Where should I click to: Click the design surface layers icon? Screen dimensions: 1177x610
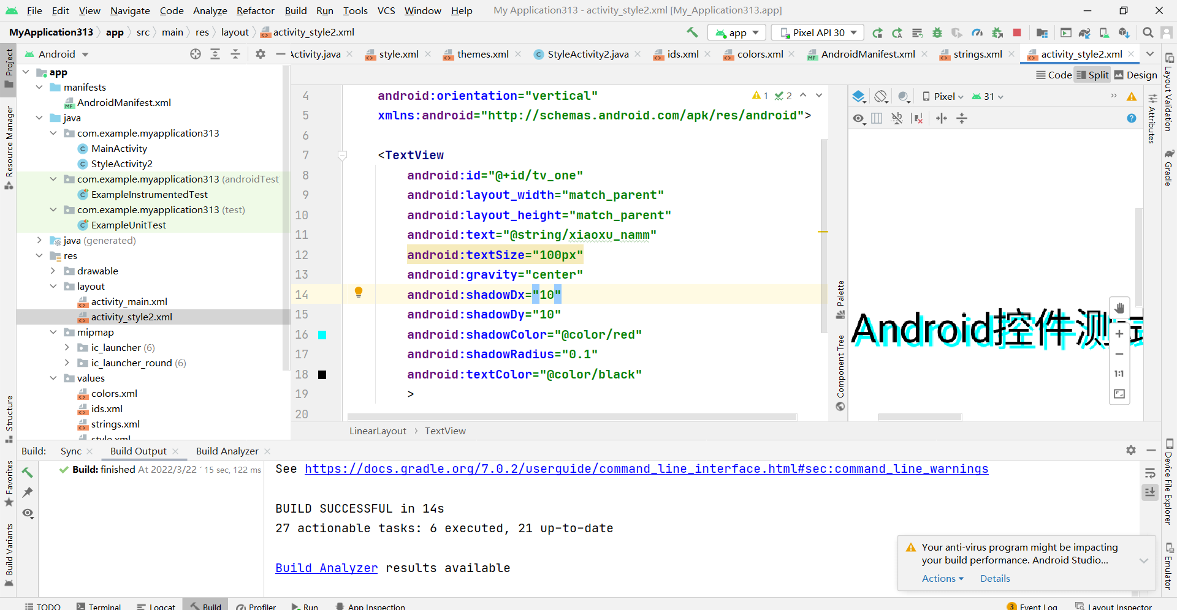point(859,97)
